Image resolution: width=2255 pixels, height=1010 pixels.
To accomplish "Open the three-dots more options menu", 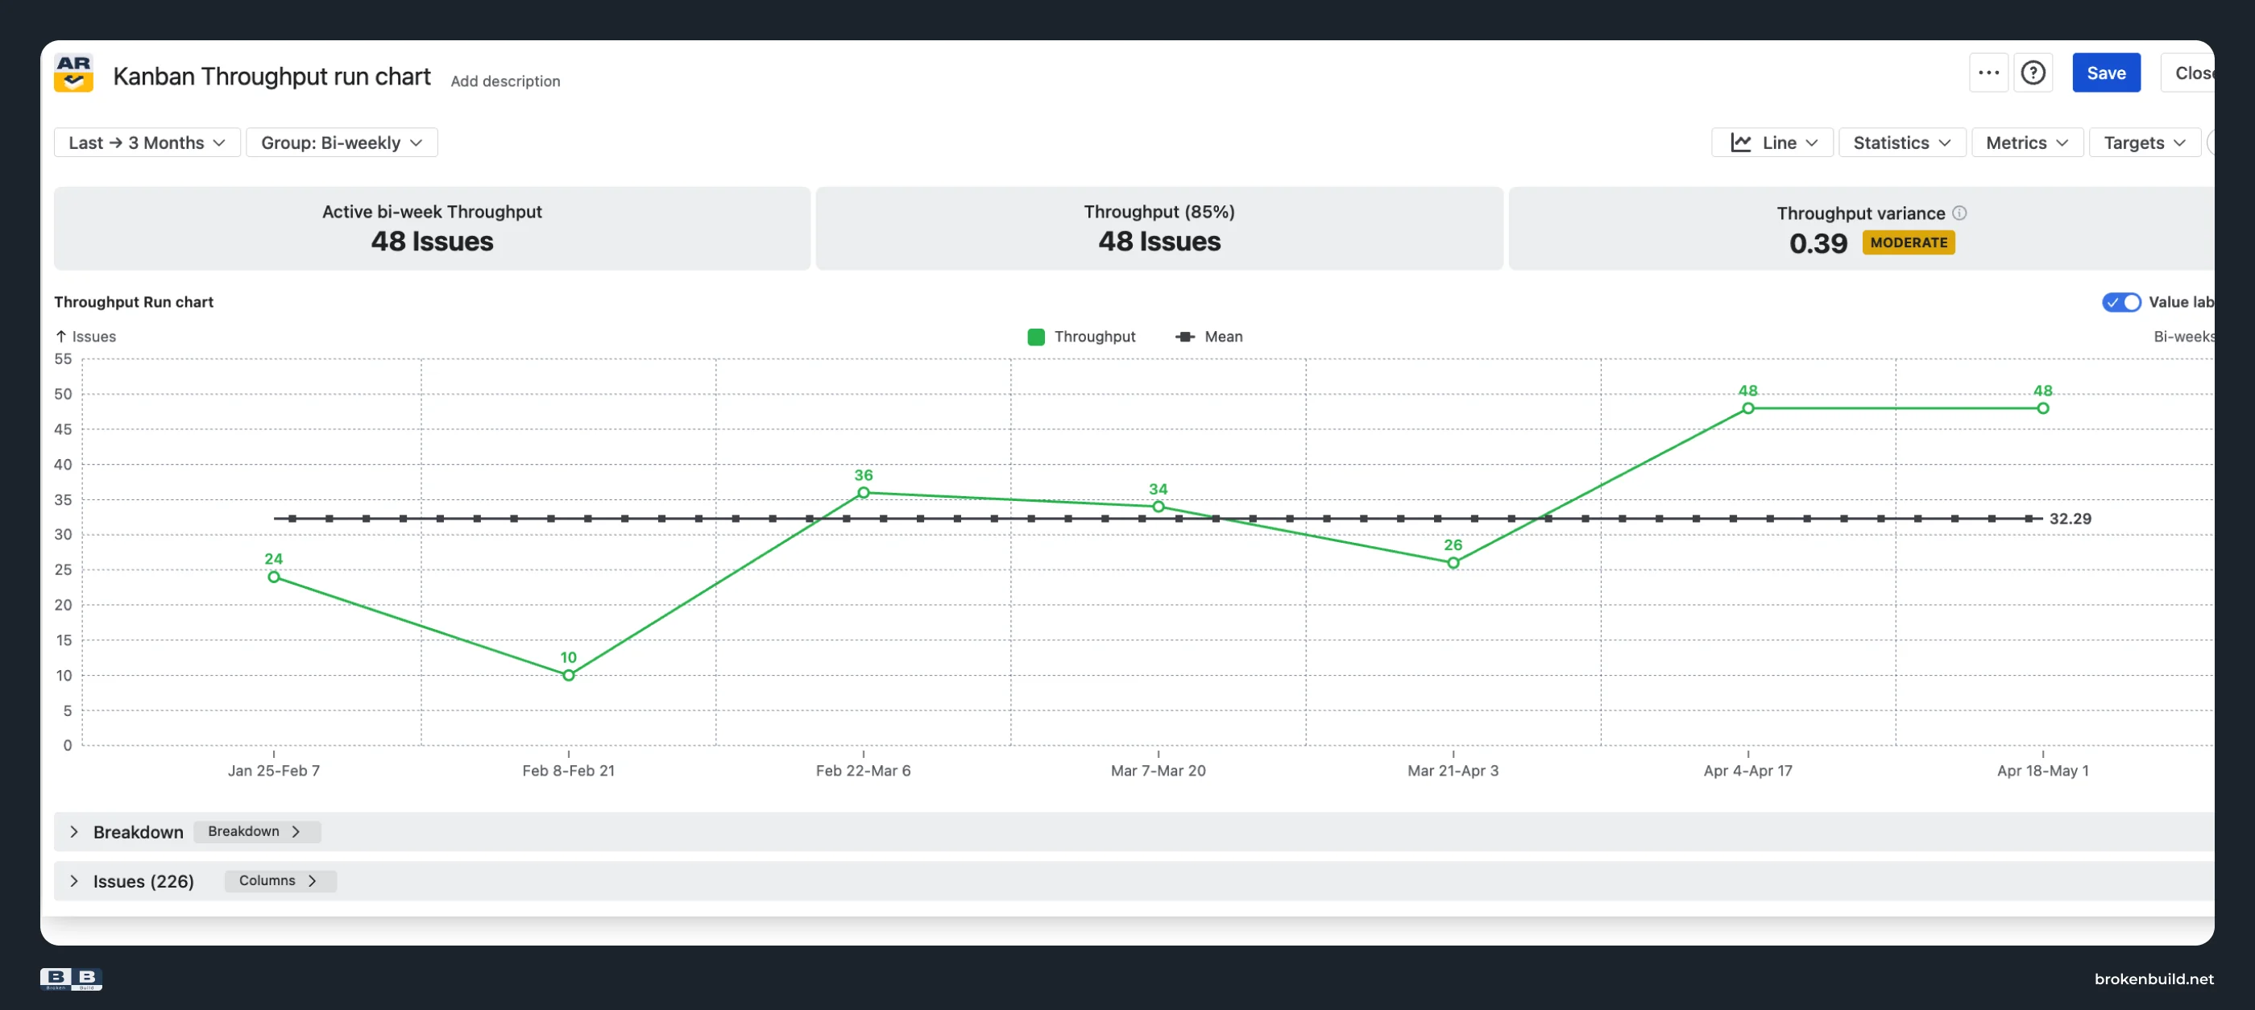I will [x=1988, y=72].
